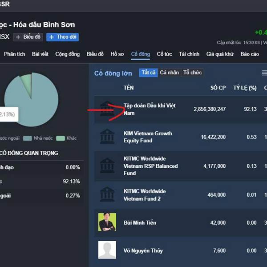The image size is (267, 267).
Task: Click institution icon beside KITMC Worldwide Vietnam Fund 2
Action: (x=107, y=194)
